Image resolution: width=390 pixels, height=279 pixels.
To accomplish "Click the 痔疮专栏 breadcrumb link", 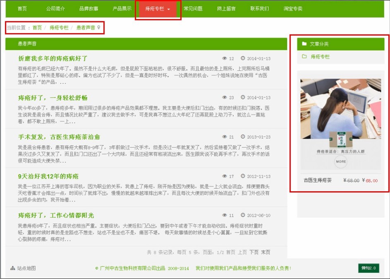I will pyautogui.click(x=59, y=28).
